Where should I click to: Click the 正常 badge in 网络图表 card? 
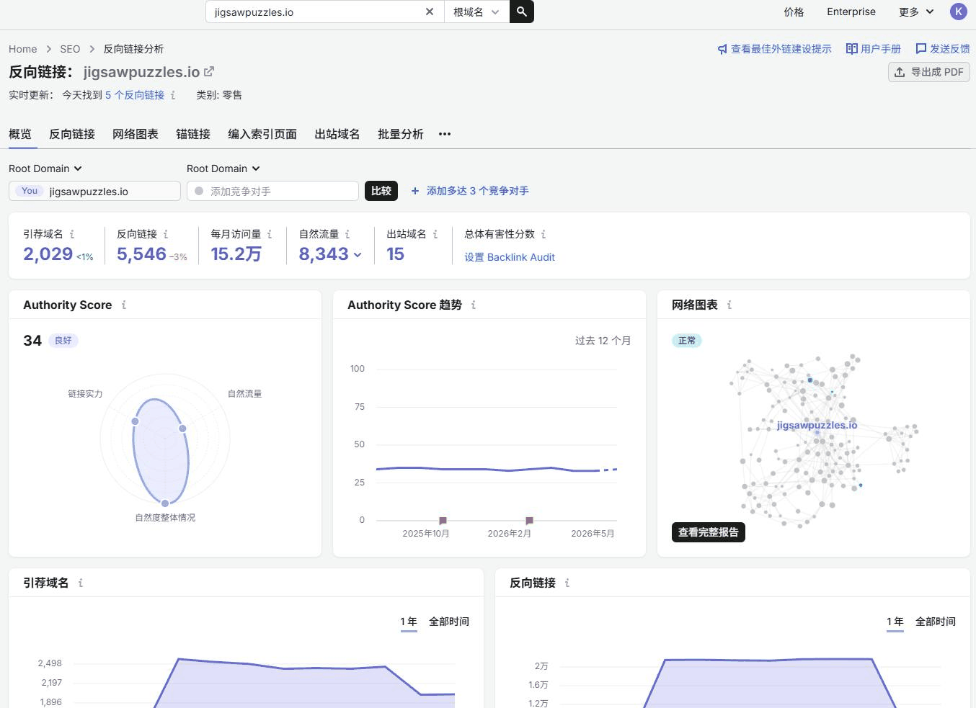(x=687, y=341)
